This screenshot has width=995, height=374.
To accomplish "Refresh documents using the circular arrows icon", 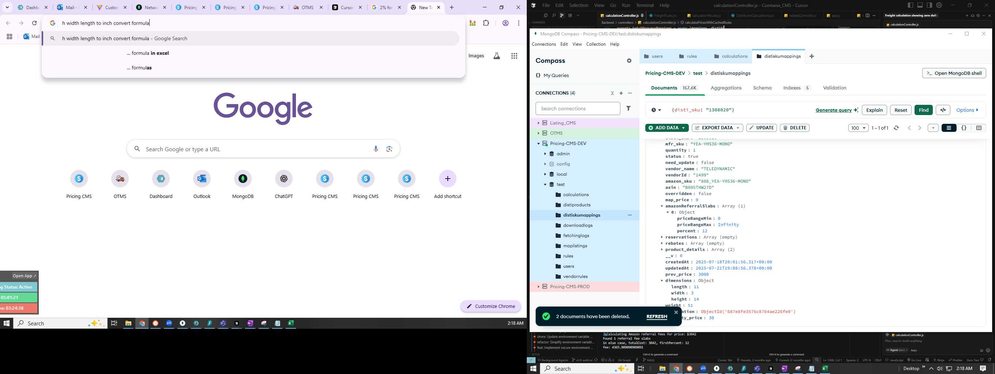I will coord(897,128).
